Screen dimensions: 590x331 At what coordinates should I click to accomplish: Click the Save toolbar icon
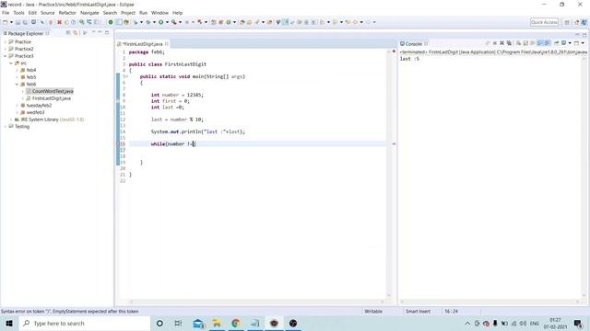coord(18,22)
